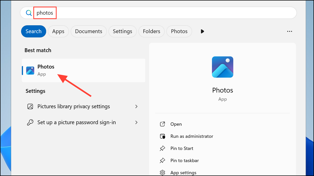Click the pin icon beside Pin to taskbar
The image size is (314, 176).
[162, 161]
